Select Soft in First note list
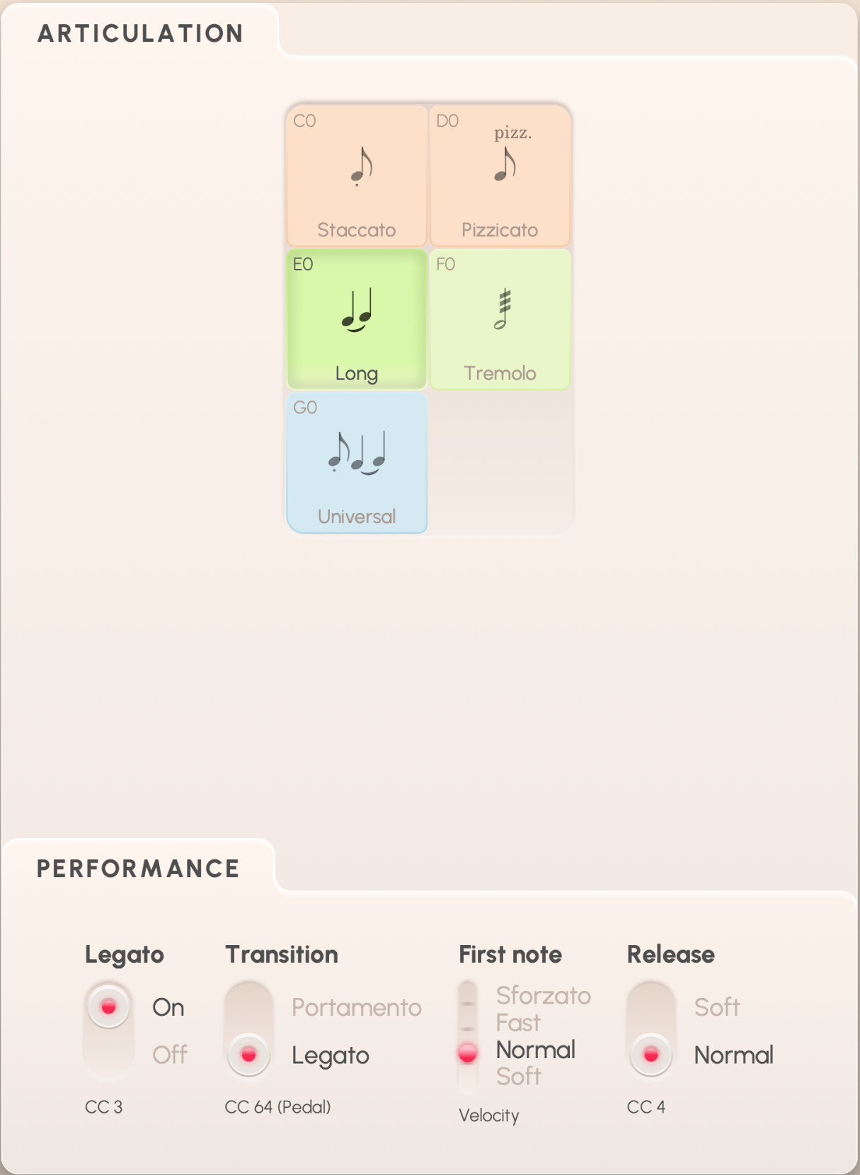860x1175 pixels. (x=519, y=1077)
